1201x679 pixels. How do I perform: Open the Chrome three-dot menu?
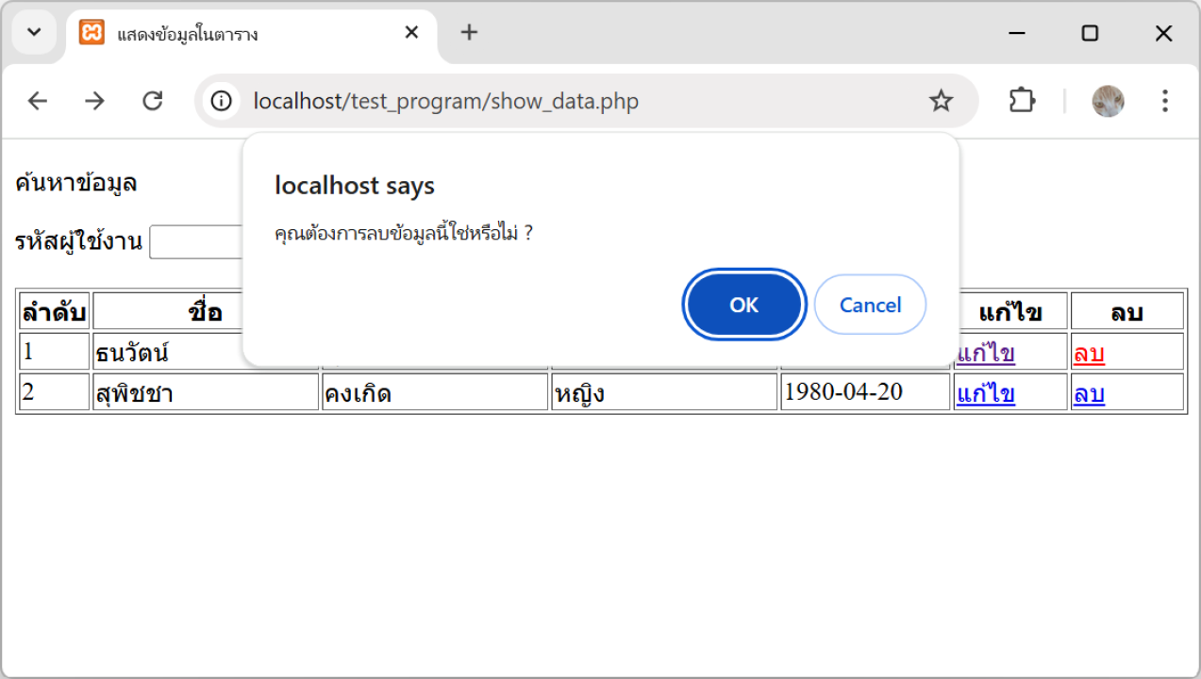click(x=1165, y=101)
